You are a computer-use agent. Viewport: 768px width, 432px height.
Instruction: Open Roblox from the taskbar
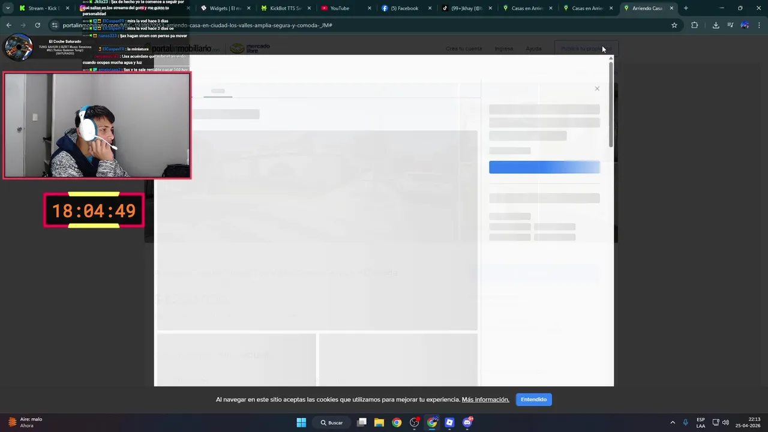click(449, 422)
